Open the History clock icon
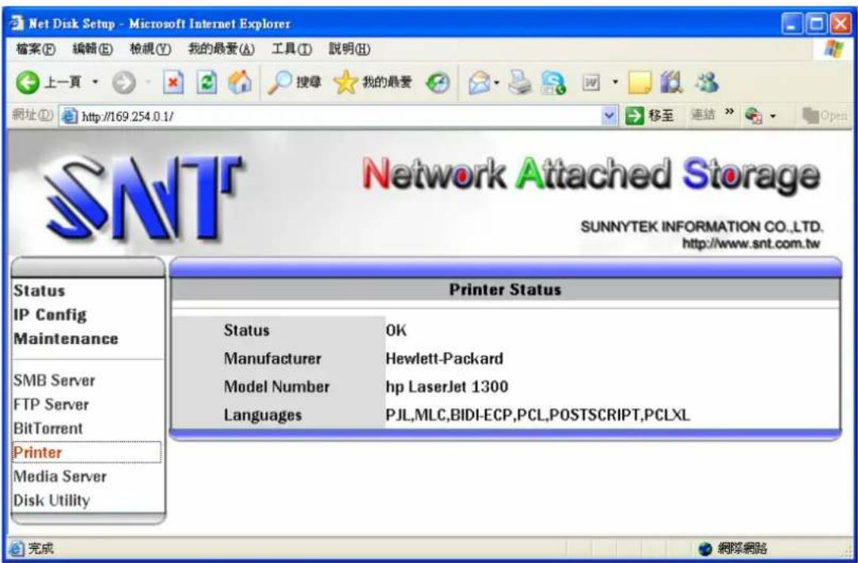The height and width of the screenshot is (563, 858). [438, 83]
